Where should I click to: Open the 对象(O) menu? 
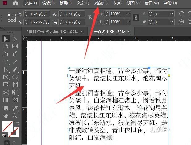101,3
